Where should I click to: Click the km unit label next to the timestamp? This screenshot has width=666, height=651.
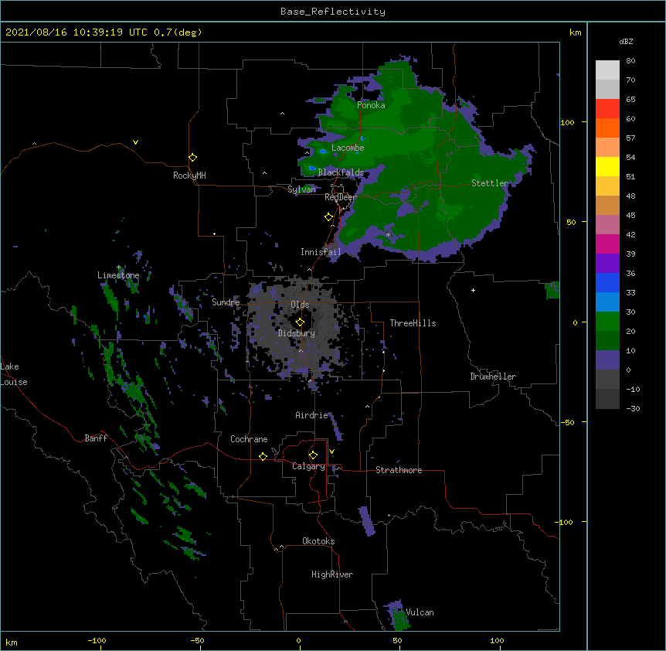pos(575,32)
